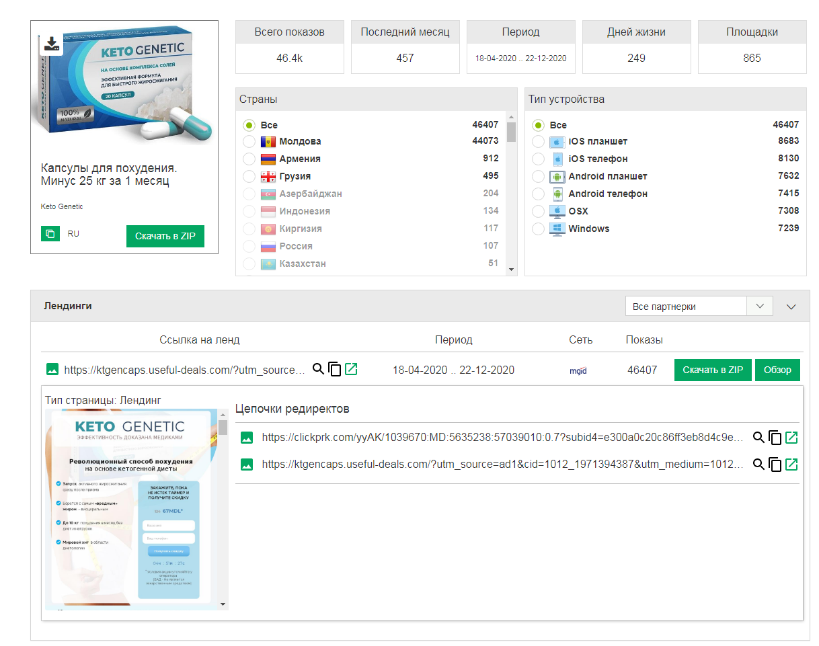Click the Android phone device icon
The width and height of the screenshot is (819, 646).
(x=557, y=194)
